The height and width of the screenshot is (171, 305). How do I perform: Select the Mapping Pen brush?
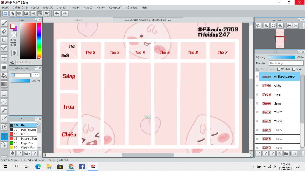pos(23,139)
